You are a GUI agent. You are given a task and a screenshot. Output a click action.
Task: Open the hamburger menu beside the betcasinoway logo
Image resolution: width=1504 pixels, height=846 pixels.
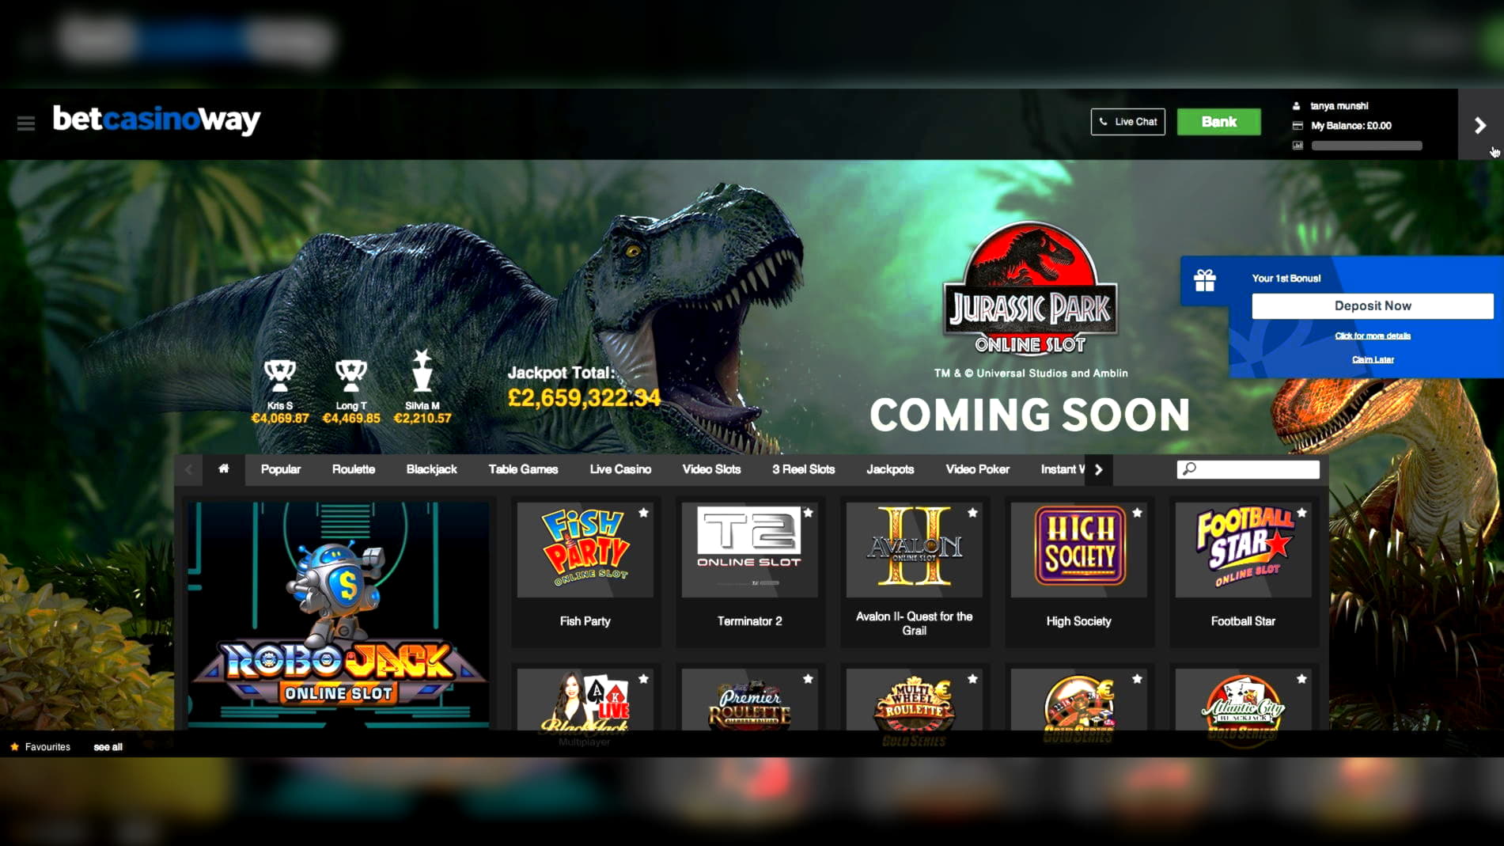[x=25, y=123]
